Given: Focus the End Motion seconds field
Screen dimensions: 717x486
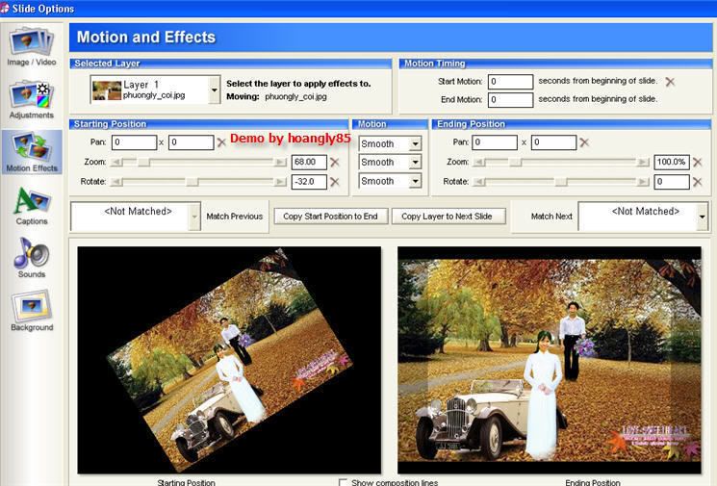Looking at the screenshot, I should 510,100.
